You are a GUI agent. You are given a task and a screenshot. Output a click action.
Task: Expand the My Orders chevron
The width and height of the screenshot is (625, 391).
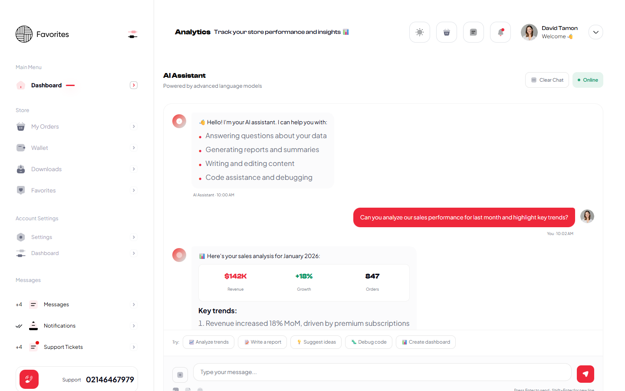[x=134, y=126]
